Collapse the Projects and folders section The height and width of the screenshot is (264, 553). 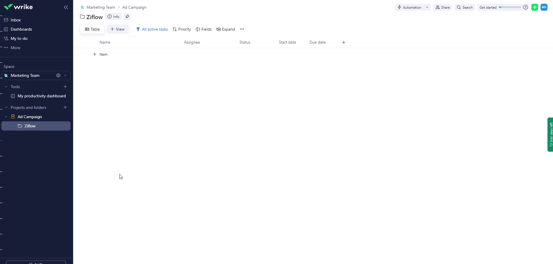point(6,107)
